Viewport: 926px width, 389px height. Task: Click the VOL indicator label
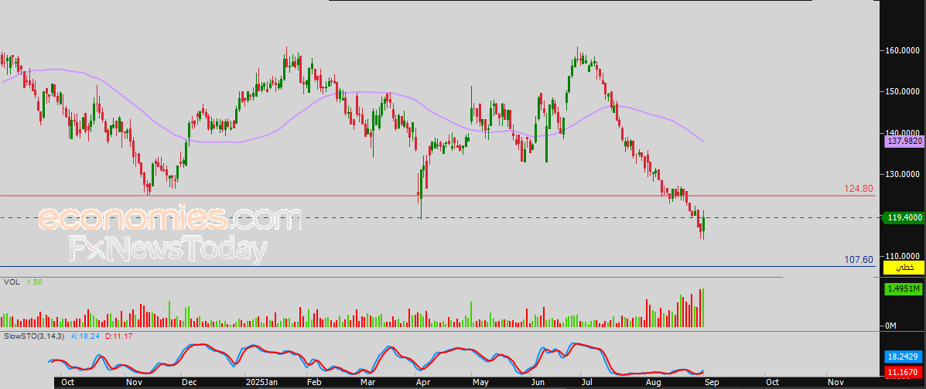click(12, 282)
